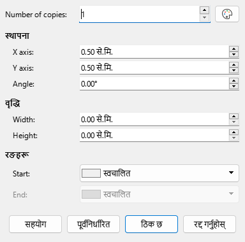Click the Y axis input field
Image resolution: width=245 pixels, height=242 pixels.
154,68
